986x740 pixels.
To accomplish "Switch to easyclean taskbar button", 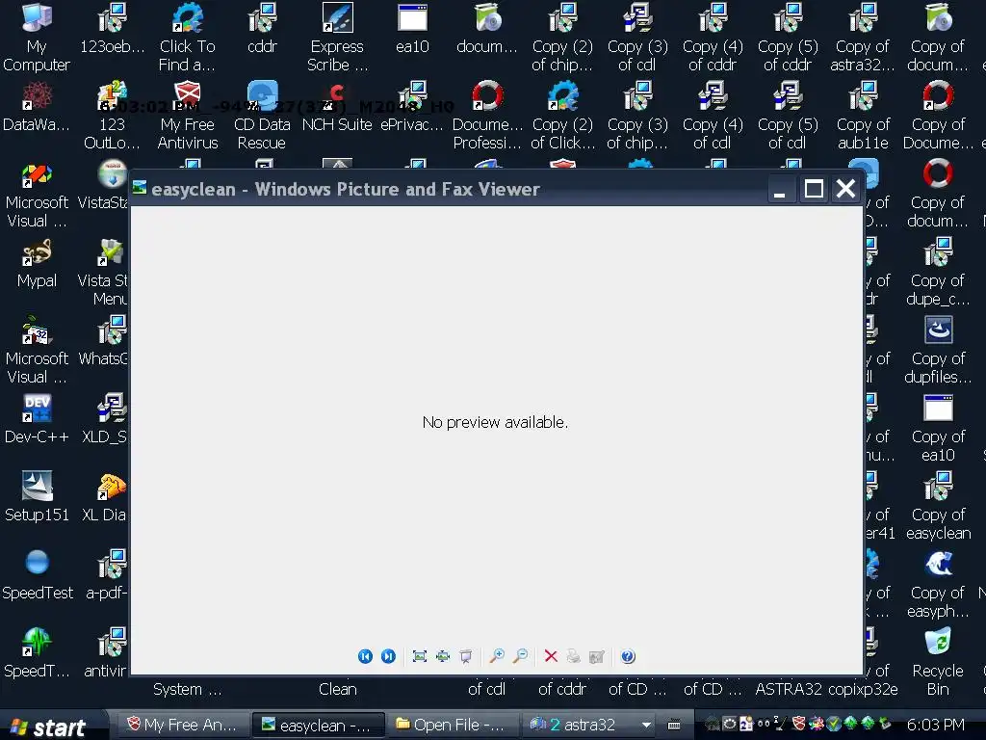I will point(318,725).
